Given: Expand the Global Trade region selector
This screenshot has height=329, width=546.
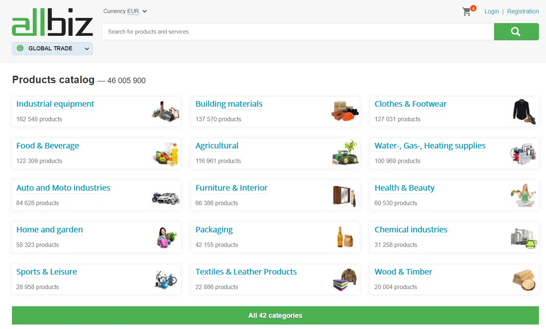Looking at the screenshot, I should click(x=52, y=48).
